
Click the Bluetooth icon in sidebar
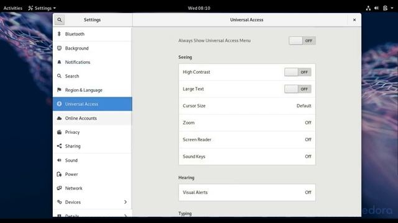pos(59,33)
